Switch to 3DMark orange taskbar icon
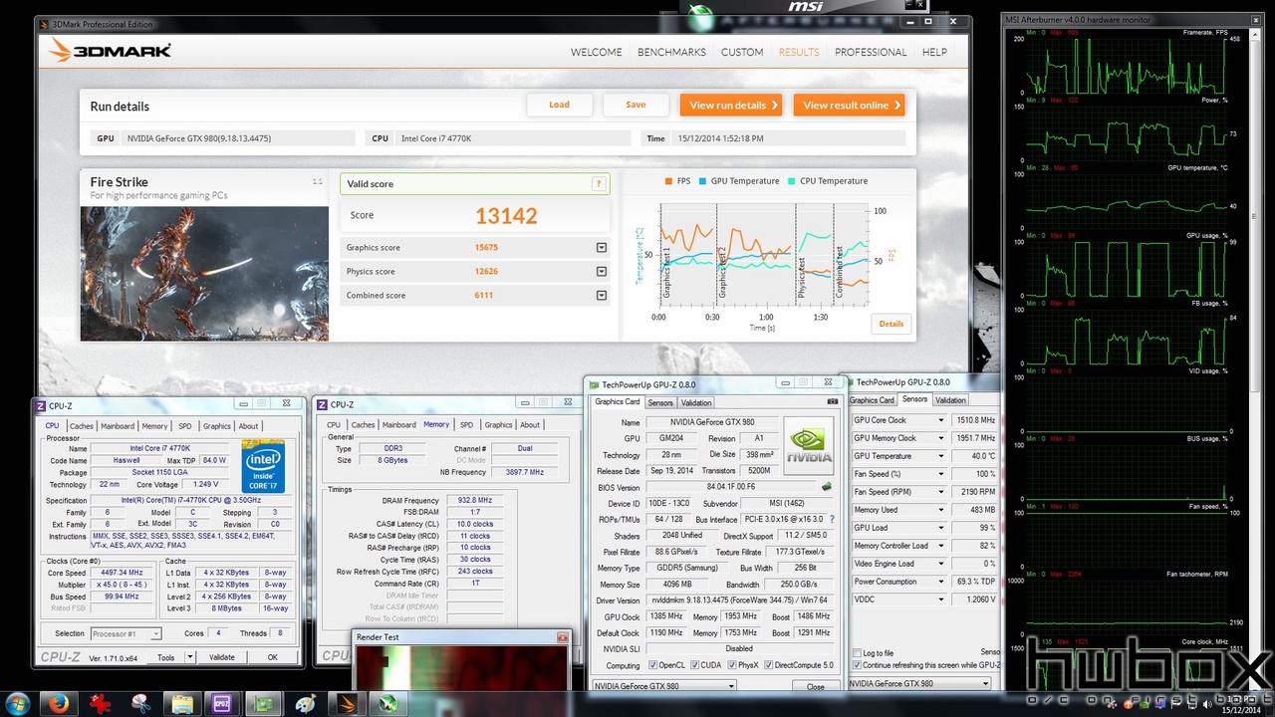 [346, 703]
